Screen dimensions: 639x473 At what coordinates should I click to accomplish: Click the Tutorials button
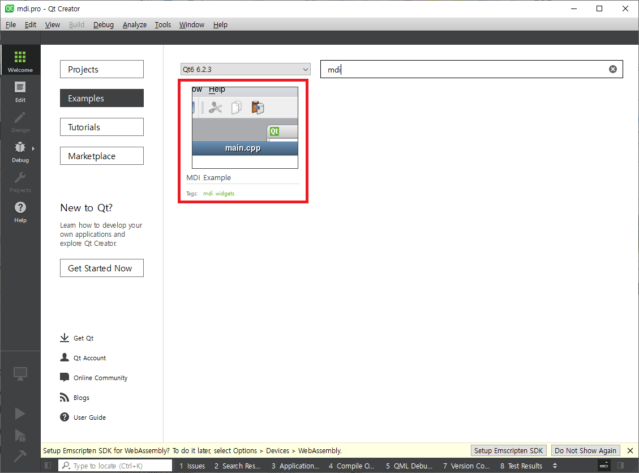point(102,127)
